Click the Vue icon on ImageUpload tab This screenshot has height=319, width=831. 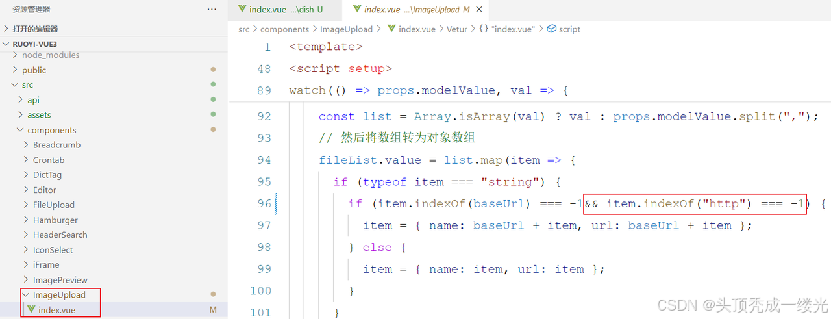pyautogui.click(x=357, y=9)
